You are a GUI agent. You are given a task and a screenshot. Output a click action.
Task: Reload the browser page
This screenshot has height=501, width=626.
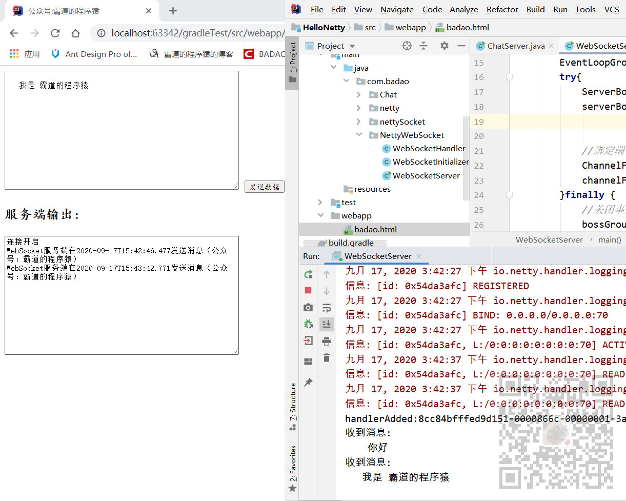point(55,33)
